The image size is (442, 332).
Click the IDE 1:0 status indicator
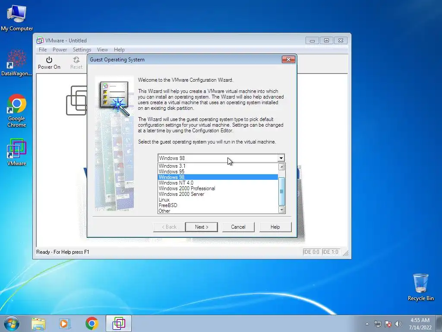[330, 252]
